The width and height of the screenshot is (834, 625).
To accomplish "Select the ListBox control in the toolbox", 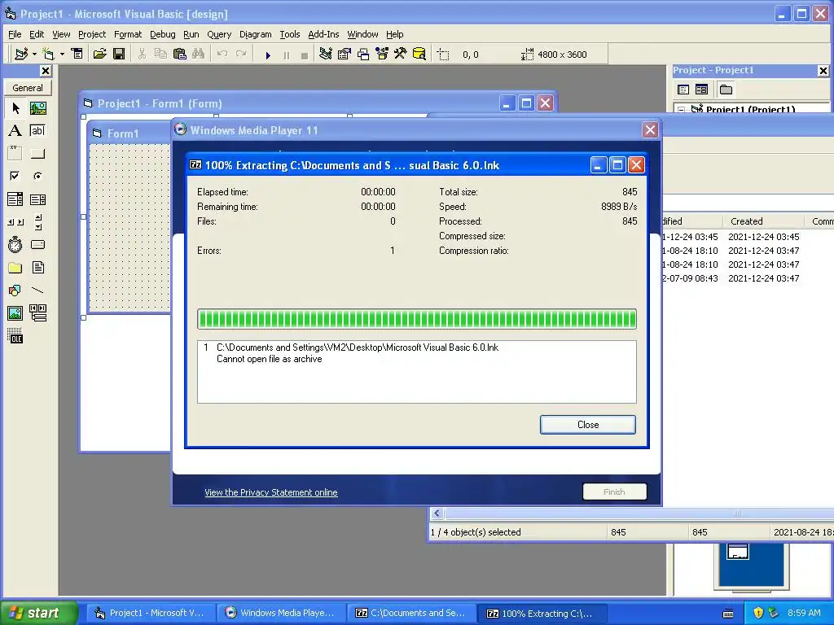I will pyautogui.click(x=37, y=199).
